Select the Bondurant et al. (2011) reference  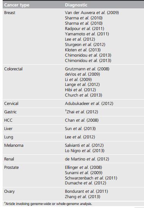click(x=87, y=191)
